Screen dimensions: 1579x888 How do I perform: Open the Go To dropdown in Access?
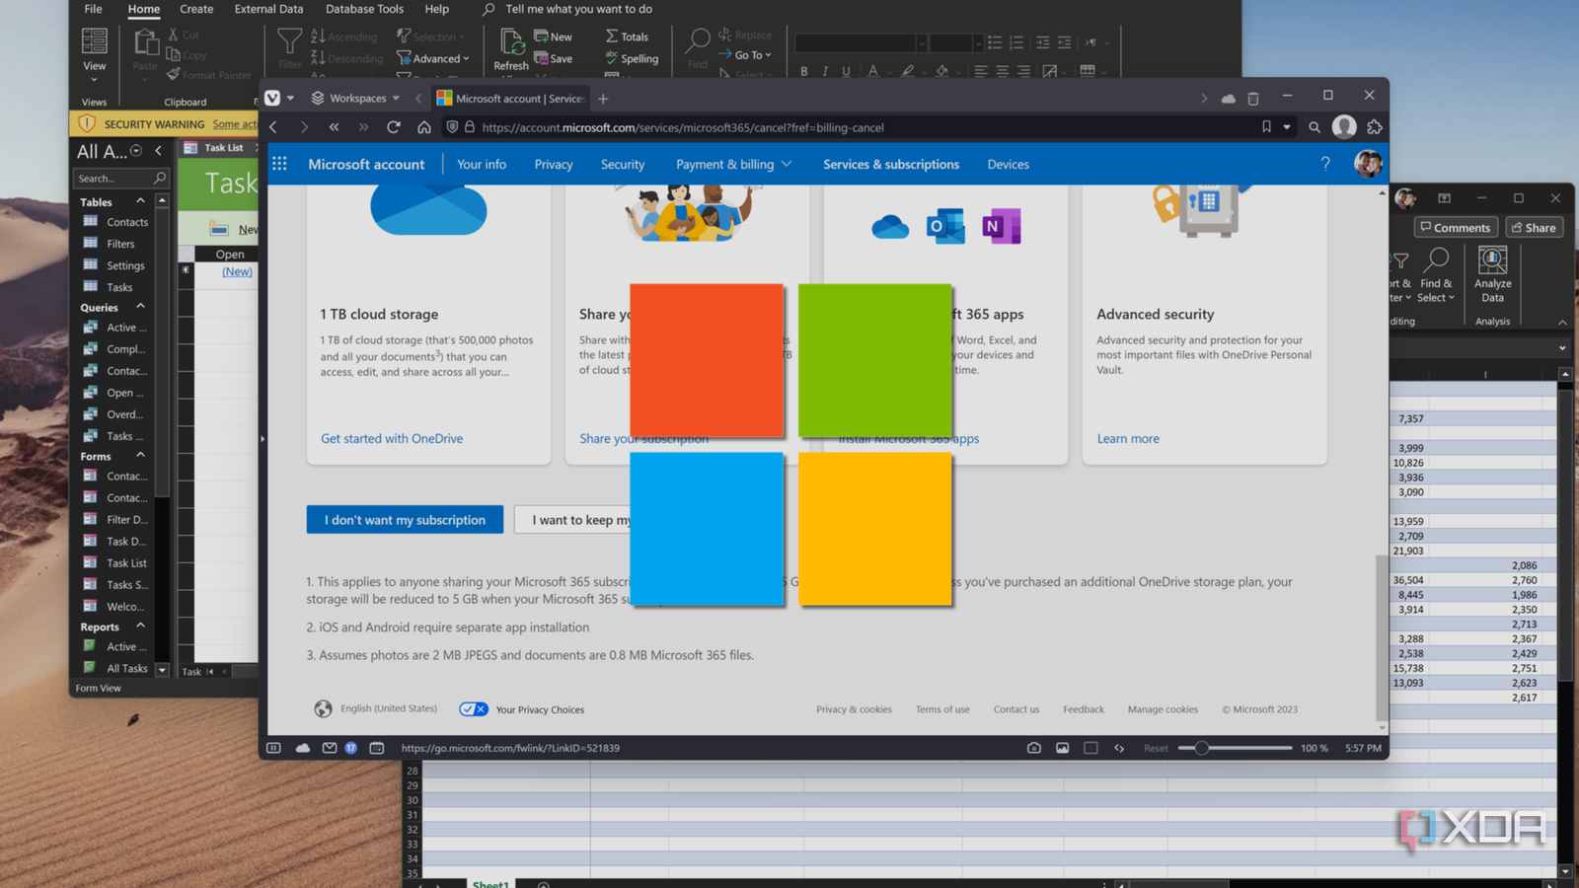click(x=745, y=55)
